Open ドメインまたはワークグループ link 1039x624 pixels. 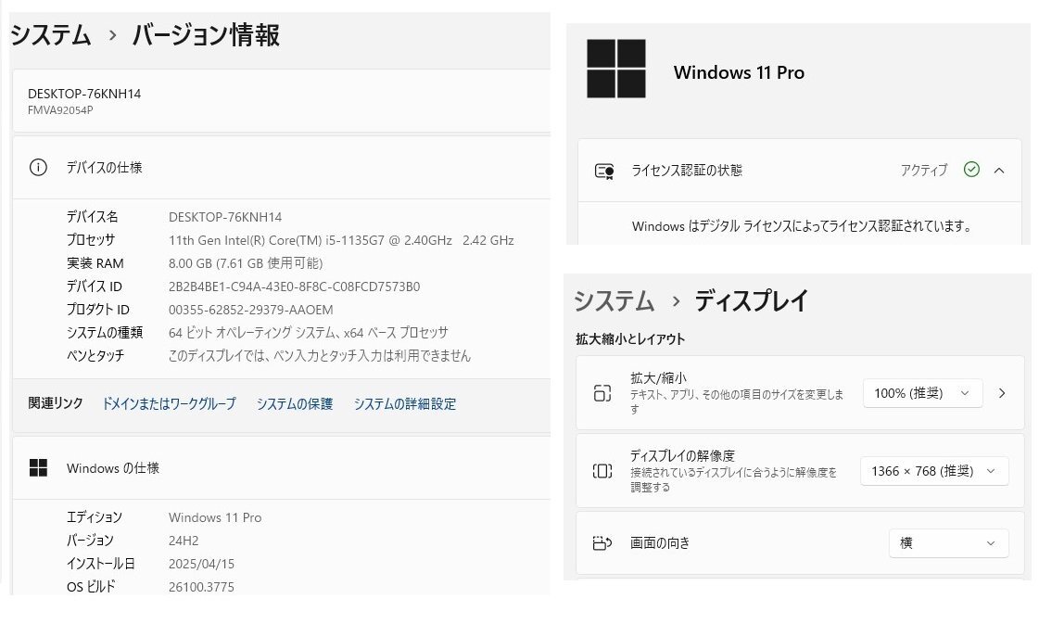(x=169, y=403)
